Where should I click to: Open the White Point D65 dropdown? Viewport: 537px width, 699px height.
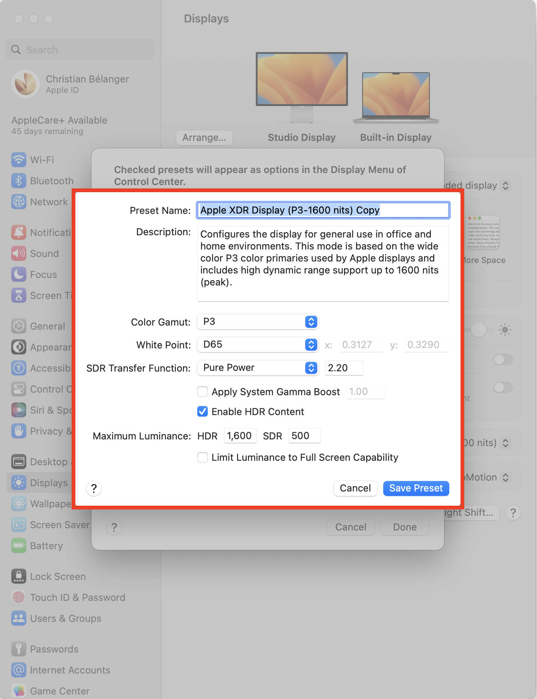point(258,345)
